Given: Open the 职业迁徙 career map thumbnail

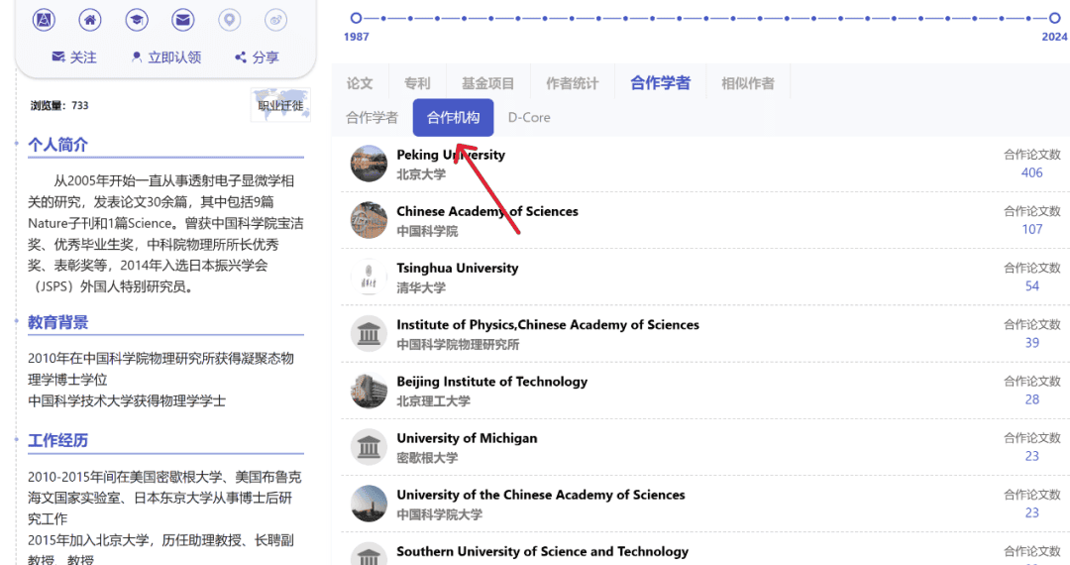Looking at the screenshot, I should pos(280,105).
